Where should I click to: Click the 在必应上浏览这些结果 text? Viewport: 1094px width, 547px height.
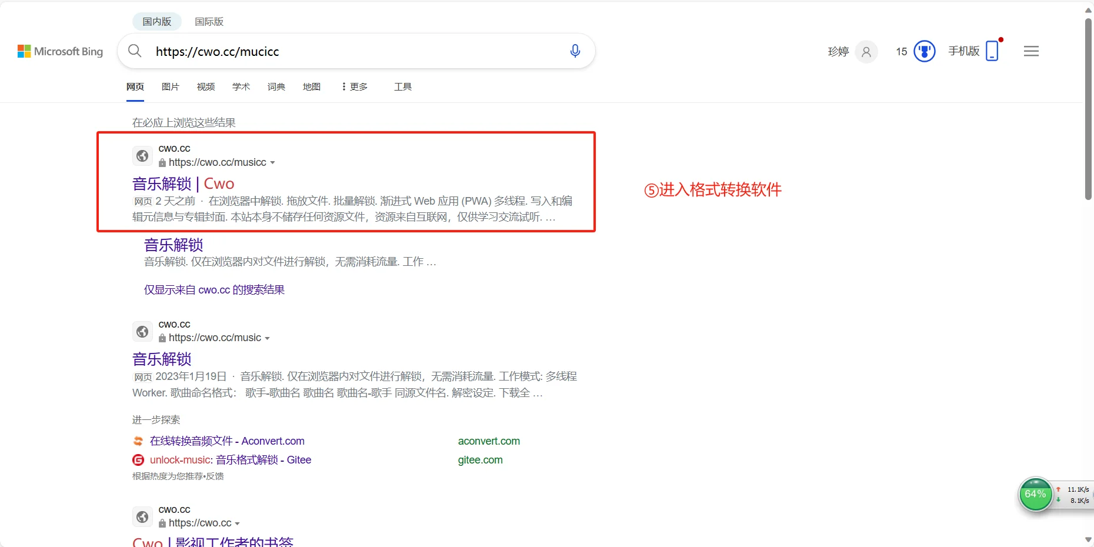184,122
